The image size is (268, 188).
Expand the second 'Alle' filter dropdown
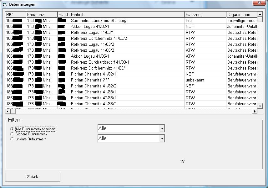click(162, 138)
